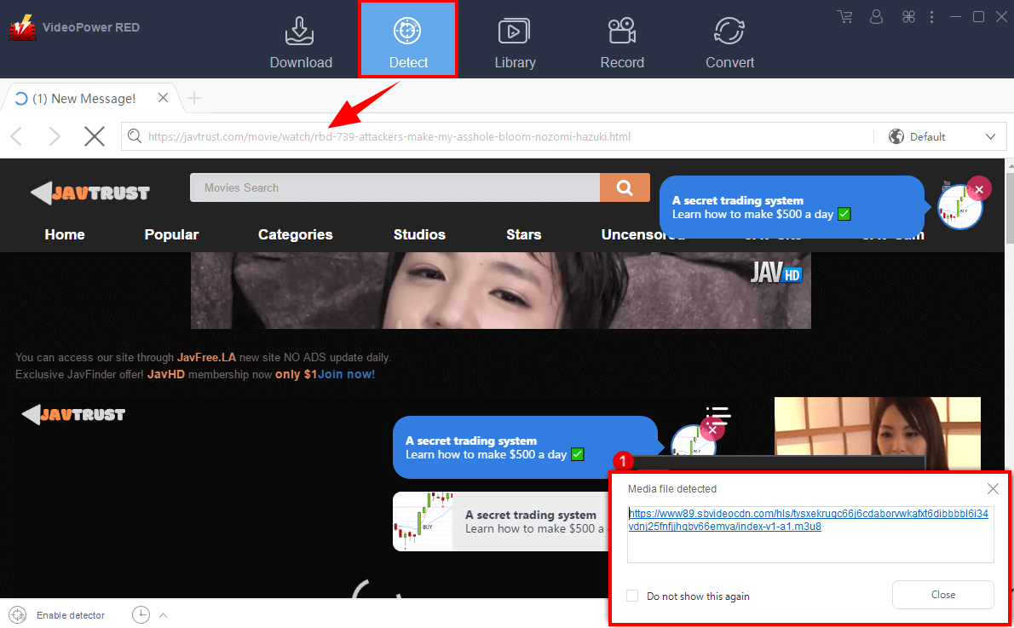This screenshot has width=1014, height=628.
Task: Add a new browser tab with plus icon
Action: pyautogui.click(x=194, y=98)
